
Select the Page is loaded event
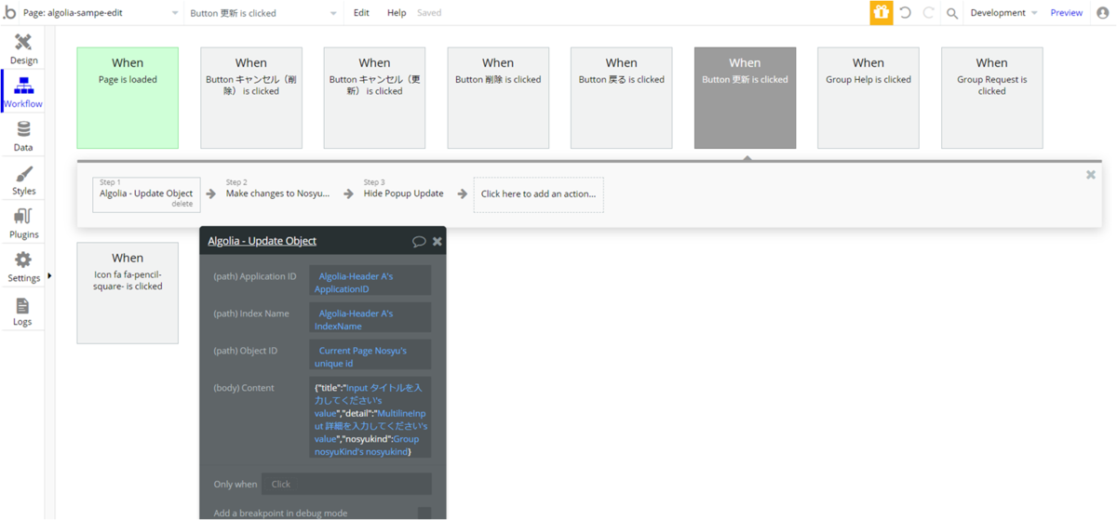[x=128, y=98]
